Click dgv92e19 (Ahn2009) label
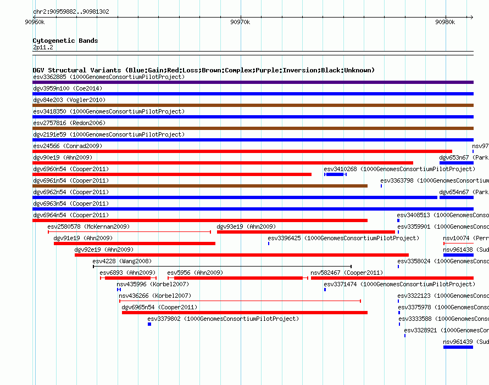The width and height of the screenshot is (489, 385). [104, 250]
